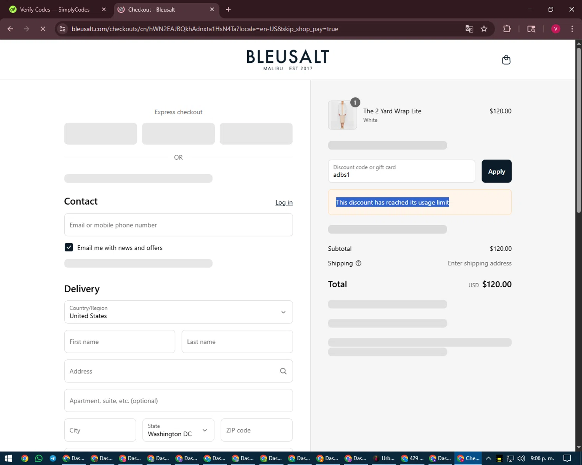Image resolution: width=582 pixels, height=465 pixels.
Task: Click the address search magnifier icon
Action: coord(283,371)
